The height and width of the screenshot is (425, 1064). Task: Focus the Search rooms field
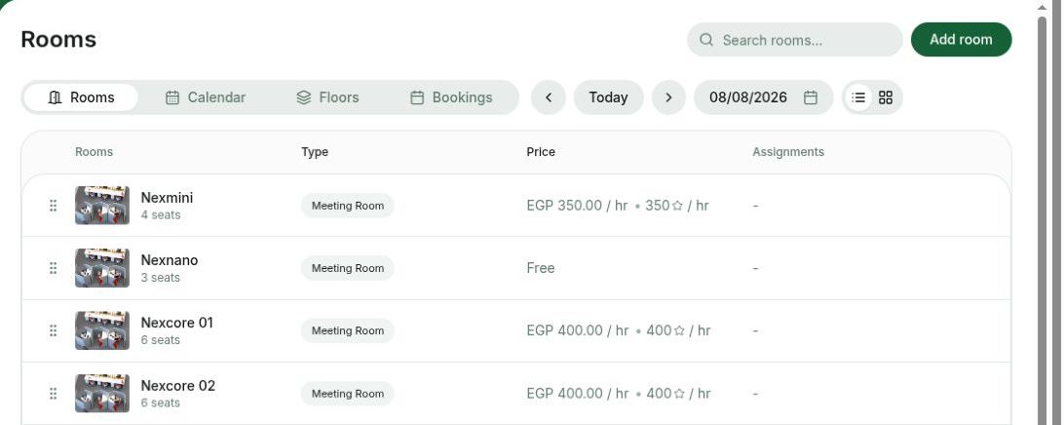795,39
